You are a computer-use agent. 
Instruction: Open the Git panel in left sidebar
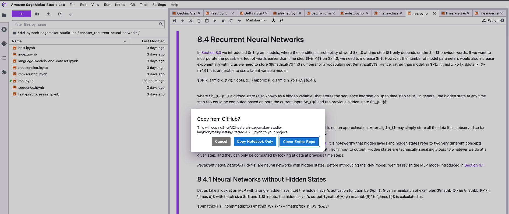pos(4,44)
